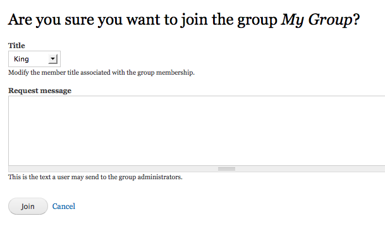Click the dropdown arrow next to King
The image size is (385, 228).
coord(53,59)
